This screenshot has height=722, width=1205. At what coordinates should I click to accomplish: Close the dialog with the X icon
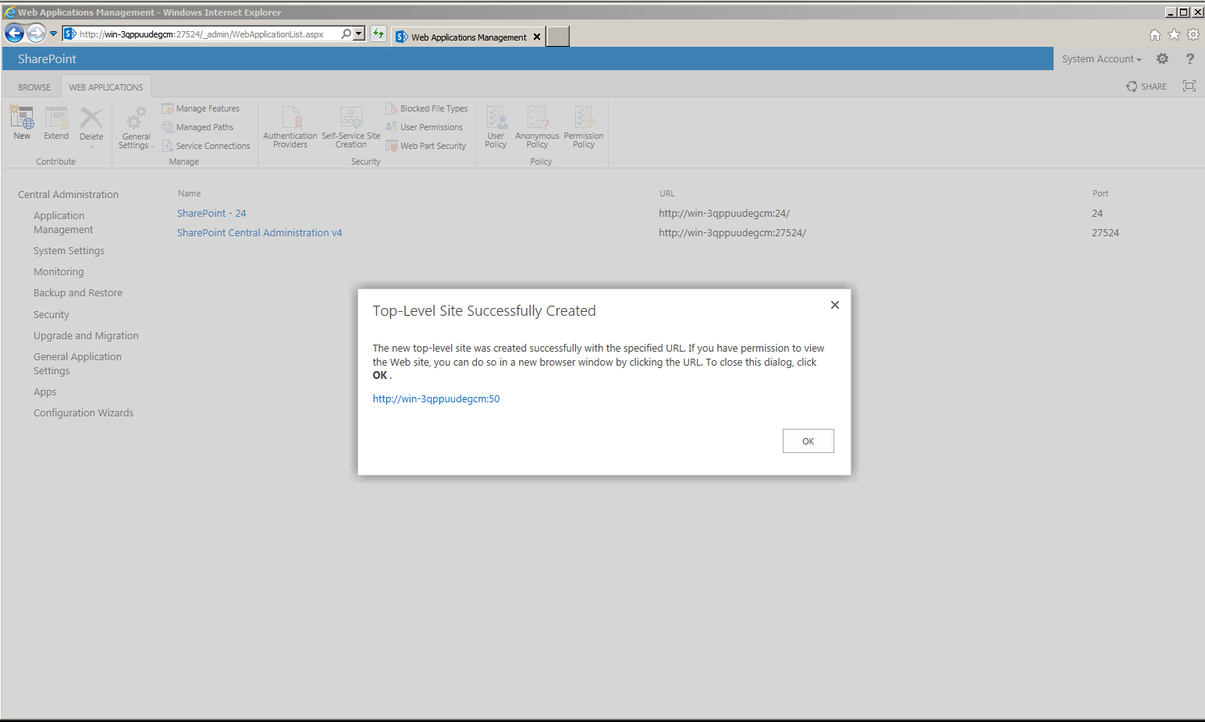[x=835, y=305]
